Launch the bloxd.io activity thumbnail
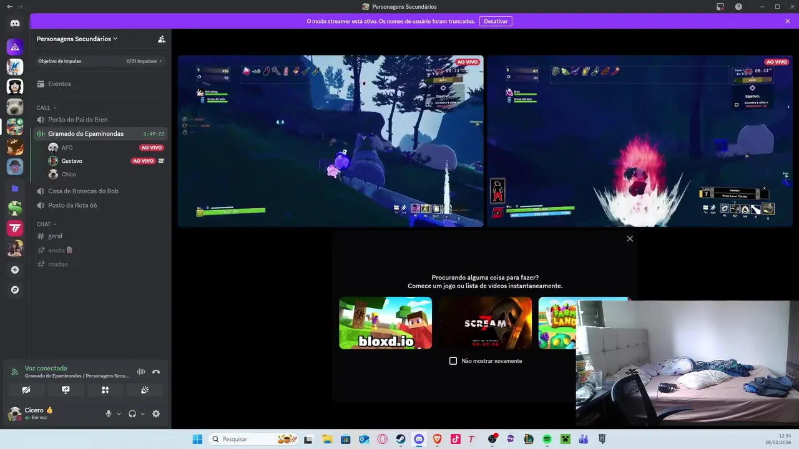The height and width of the screenshot is (449, 799). (385, 323)
